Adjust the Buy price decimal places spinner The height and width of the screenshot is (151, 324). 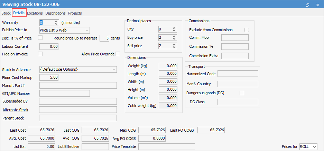coord(174,38)
